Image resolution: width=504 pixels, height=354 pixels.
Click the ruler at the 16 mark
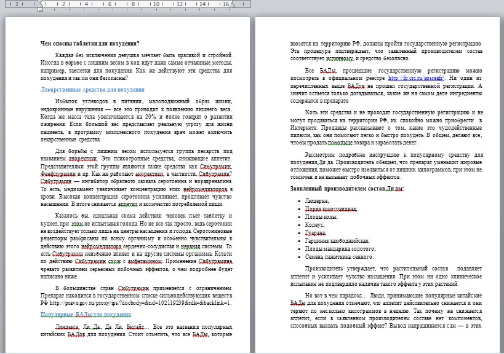click(x=226, y=4)
